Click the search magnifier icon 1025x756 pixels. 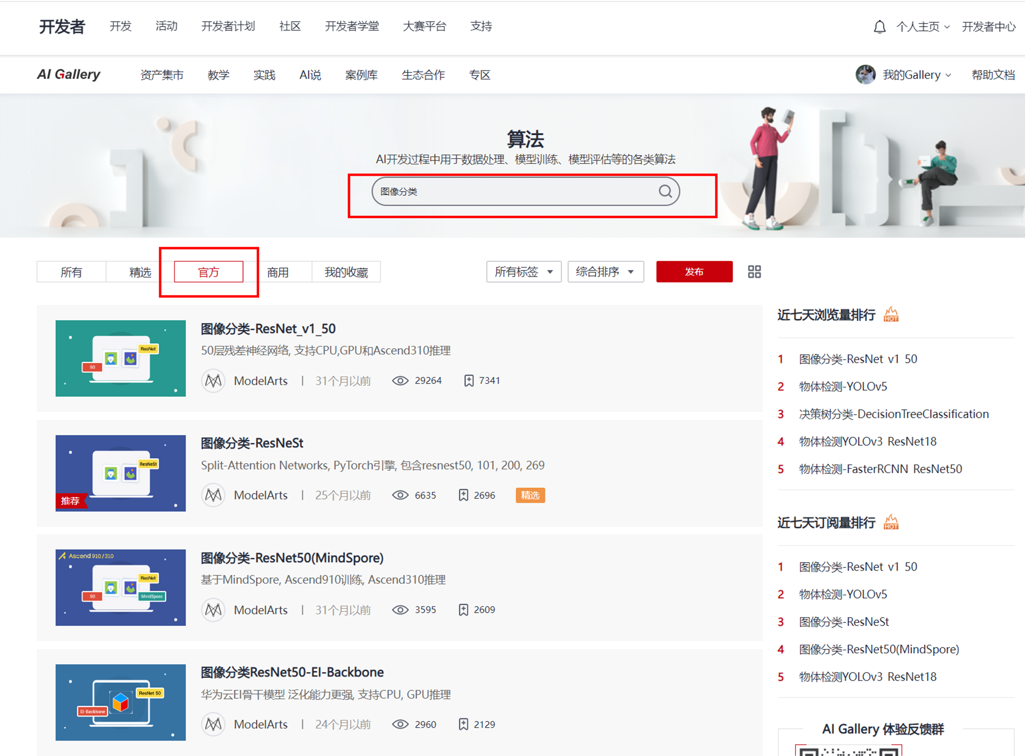coord(665,191)
